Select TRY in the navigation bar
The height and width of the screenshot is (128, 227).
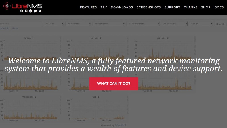click(104, 7)
